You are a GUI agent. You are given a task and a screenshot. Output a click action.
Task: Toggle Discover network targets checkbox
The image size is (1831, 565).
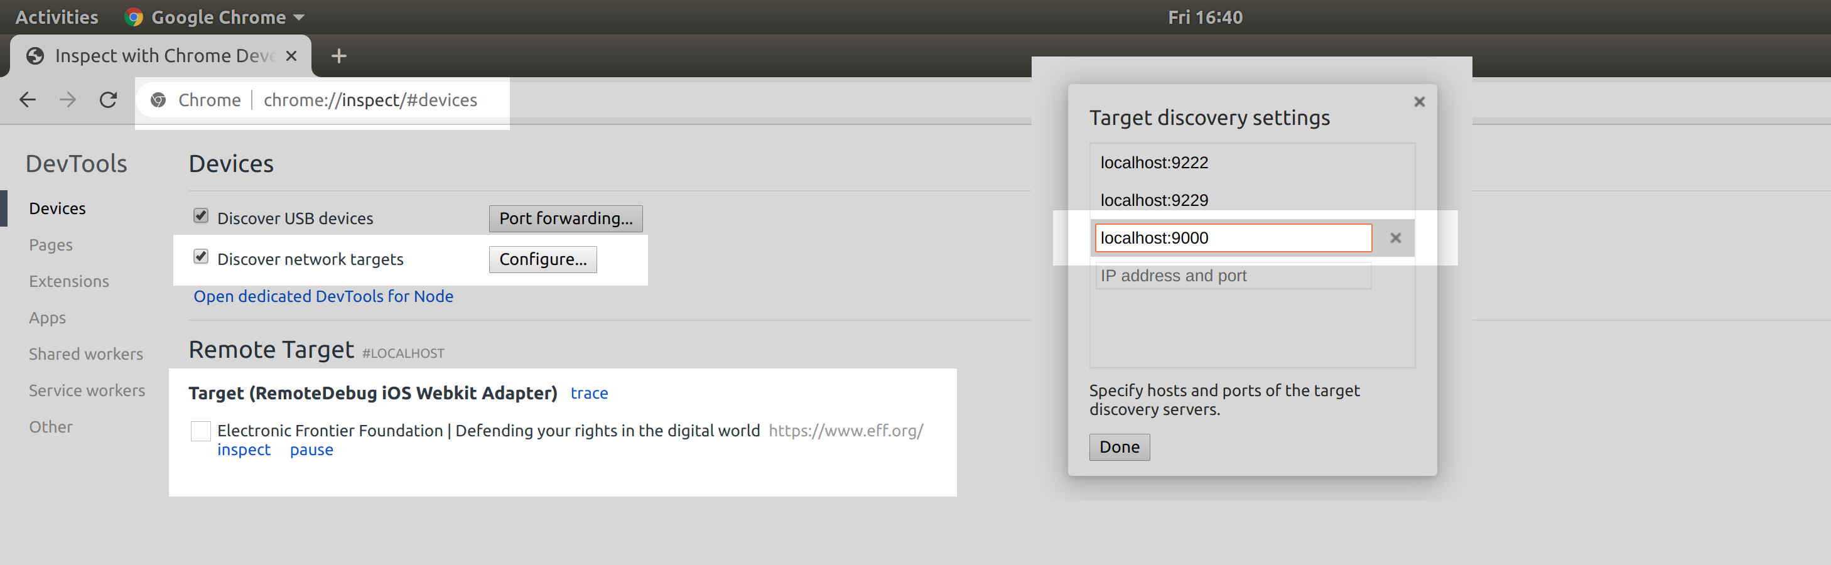pos(201,257)
